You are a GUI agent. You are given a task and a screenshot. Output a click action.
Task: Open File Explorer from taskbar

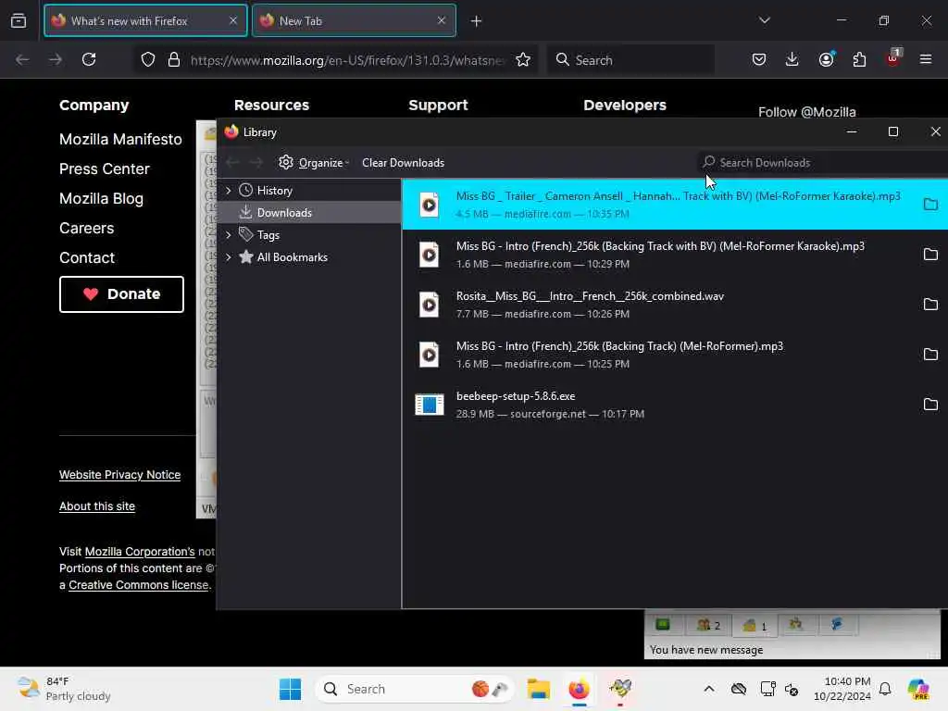[x=538, y=689]
